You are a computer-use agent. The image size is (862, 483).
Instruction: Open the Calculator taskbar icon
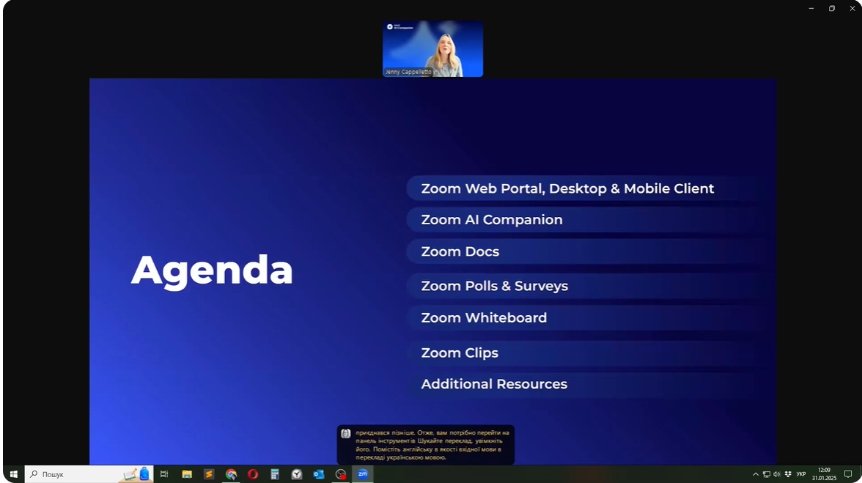[275, 474]
